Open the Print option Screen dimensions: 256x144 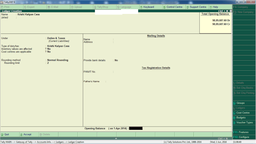(12, 7)
